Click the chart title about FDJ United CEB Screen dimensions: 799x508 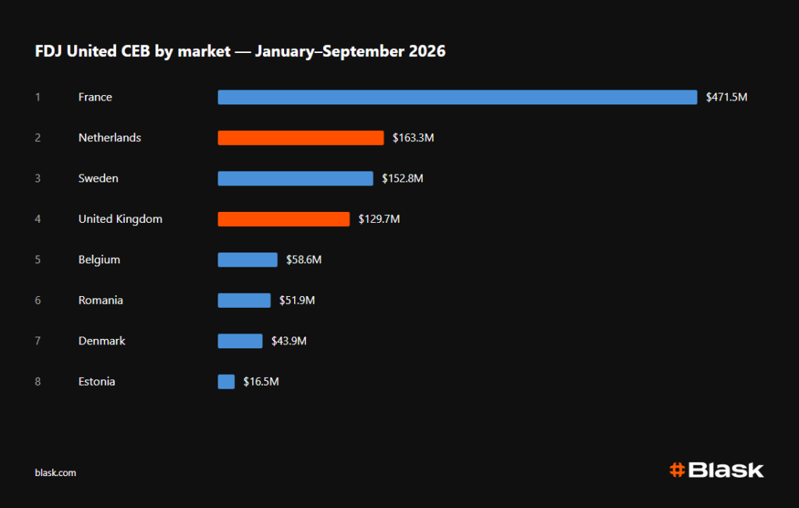coord(240,51)
